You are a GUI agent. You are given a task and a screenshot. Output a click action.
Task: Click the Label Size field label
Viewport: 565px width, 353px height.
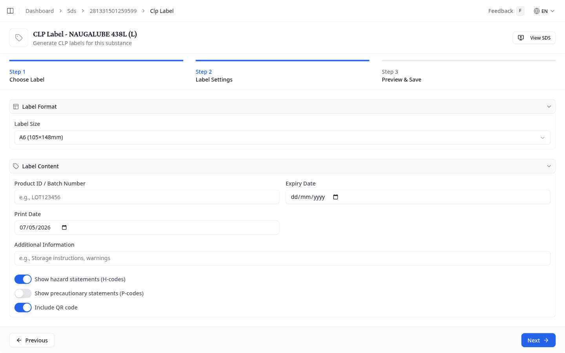pos(27,124)
